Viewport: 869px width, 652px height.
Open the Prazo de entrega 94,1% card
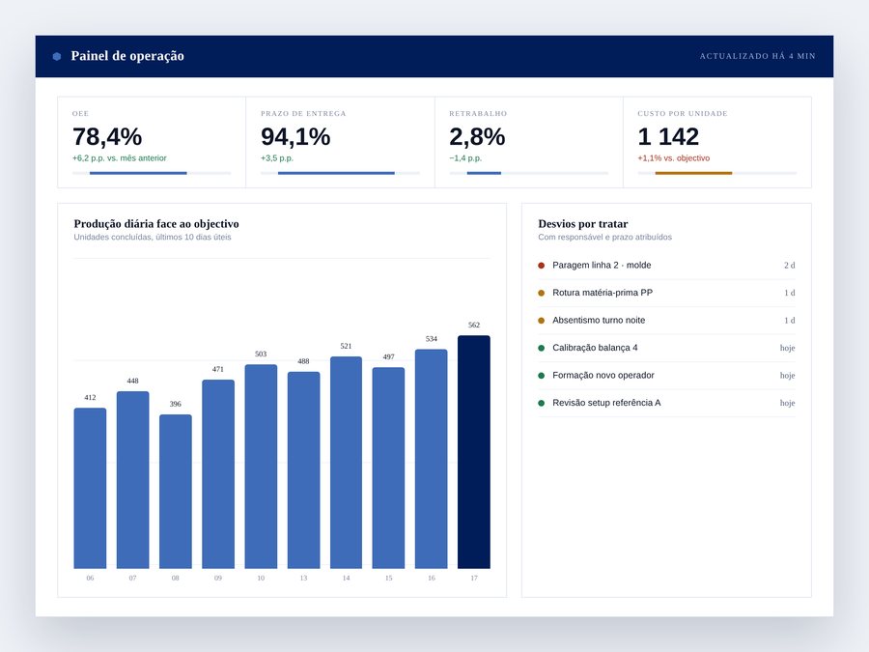coord(340,143)
